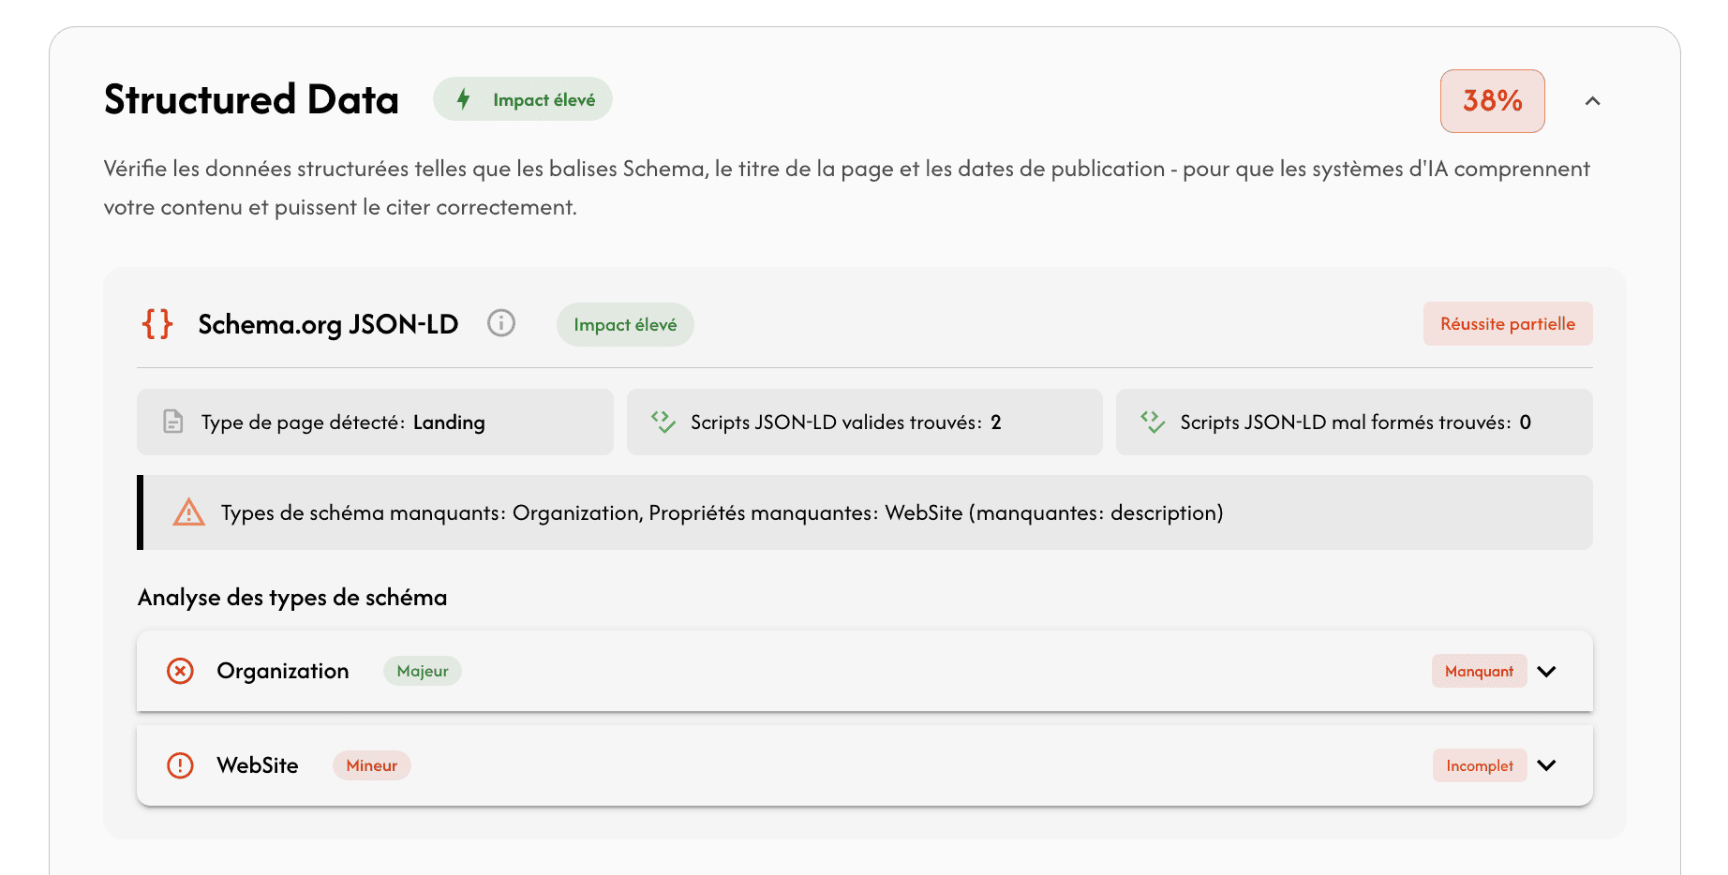Click the exclamation icon beside WebSite
The width and height of the screenshot is (1728, 875).
tap(180, 765)
